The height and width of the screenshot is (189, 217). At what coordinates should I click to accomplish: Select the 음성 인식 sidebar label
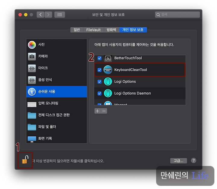click(45, 80)
